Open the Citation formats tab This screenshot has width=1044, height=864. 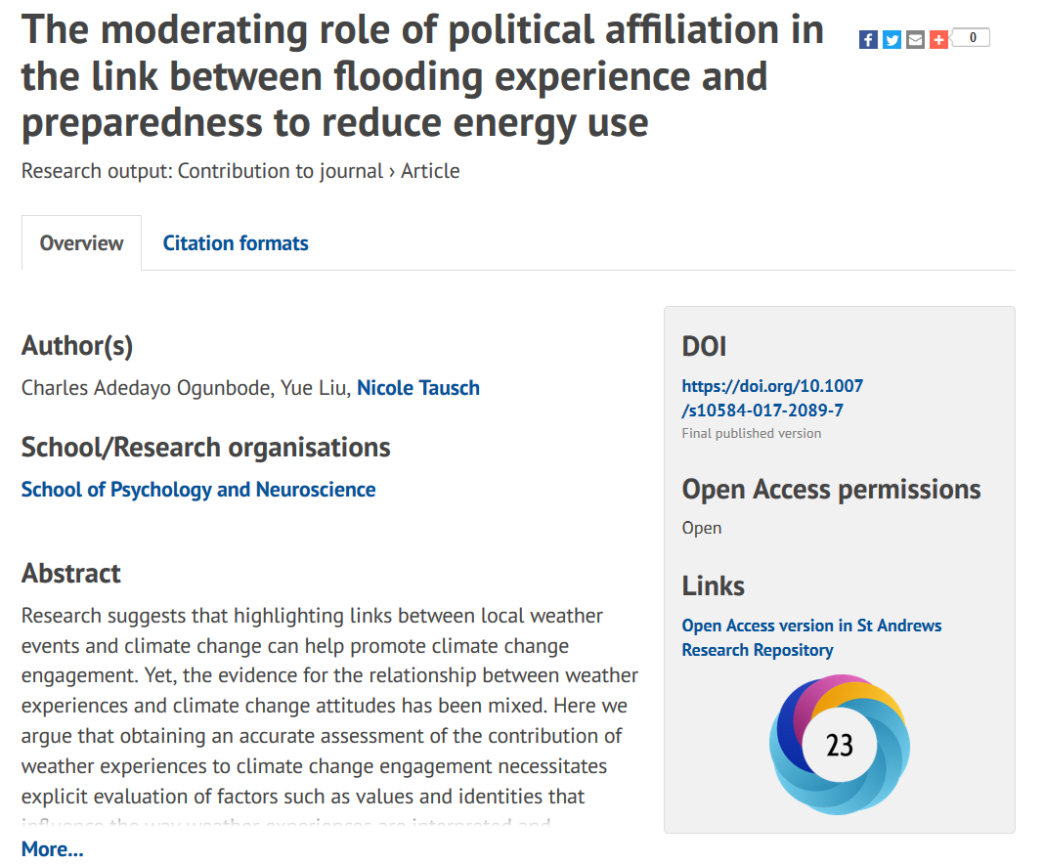236,243
